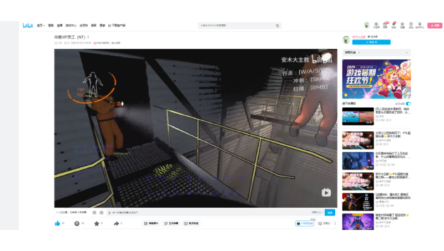
Task: Click the pink 投稿 upload button
Action: [x=435, y=25]
